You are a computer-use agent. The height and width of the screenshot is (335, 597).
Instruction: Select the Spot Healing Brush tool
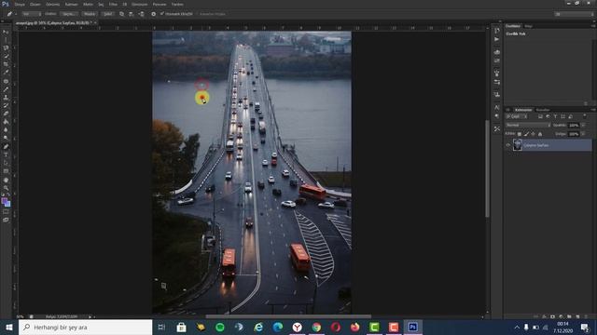6,81
